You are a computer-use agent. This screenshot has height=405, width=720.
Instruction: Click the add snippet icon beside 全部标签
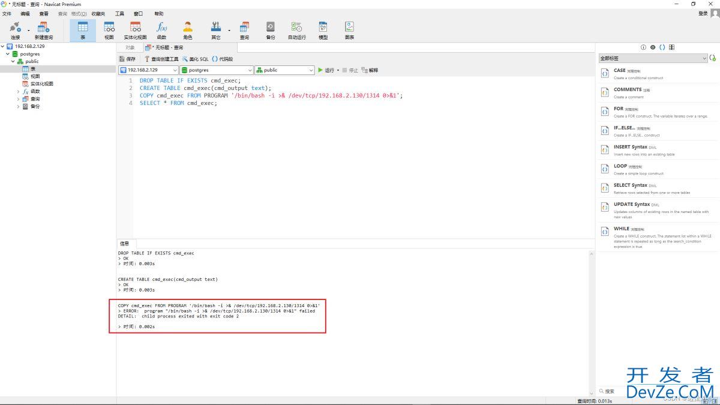[713, 58]
